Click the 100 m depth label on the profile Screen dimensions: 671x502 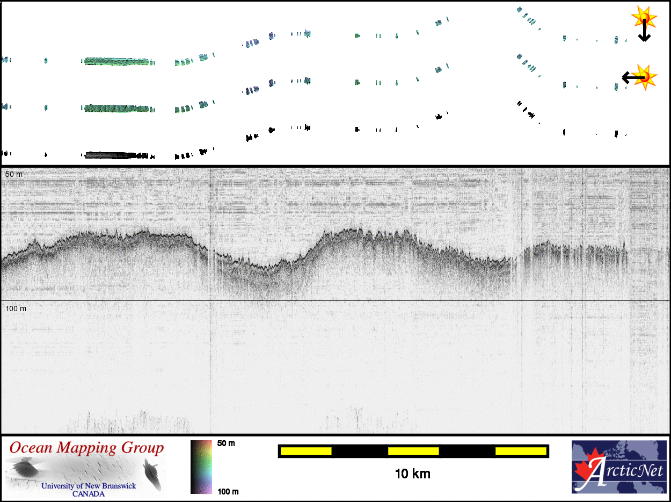tap(16, 309)
